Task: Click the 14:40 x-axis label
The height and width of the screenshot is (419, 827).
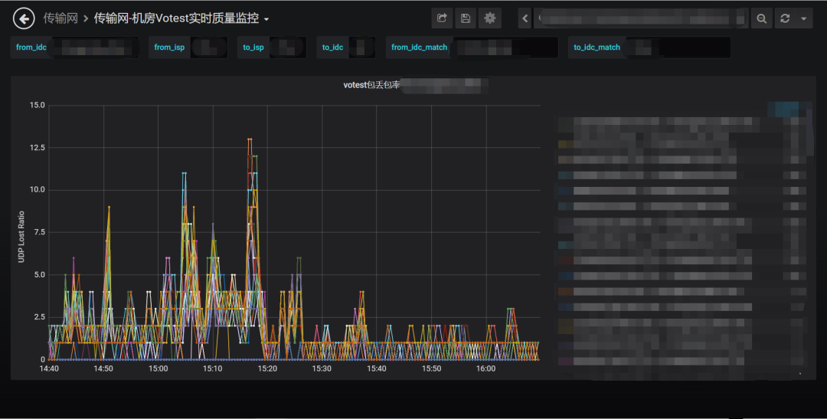Action: [x=49, y=369]
